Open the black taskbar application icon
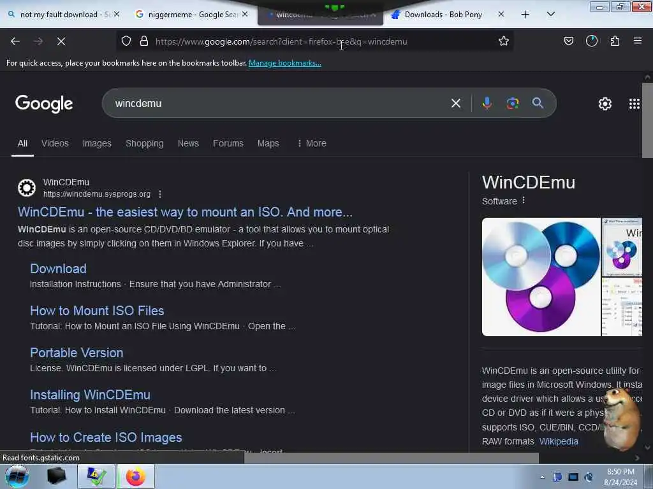Screen dimensions: 653x489 [x=57, y=476]
